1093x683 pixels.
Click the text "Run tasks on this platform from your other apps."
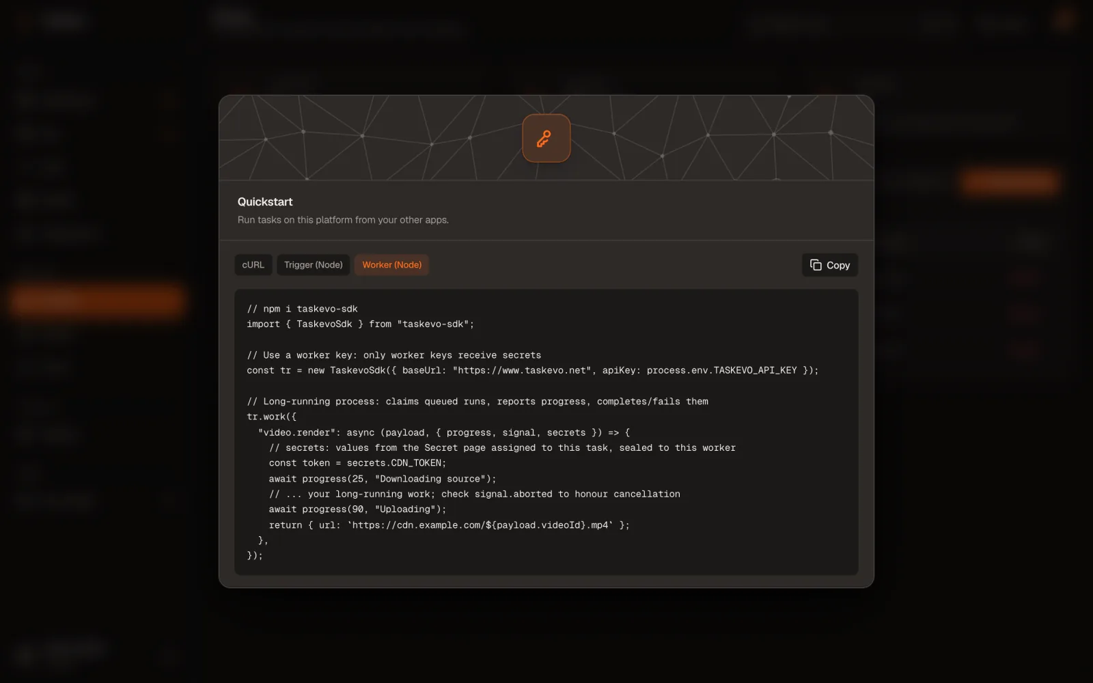[343, 220]
